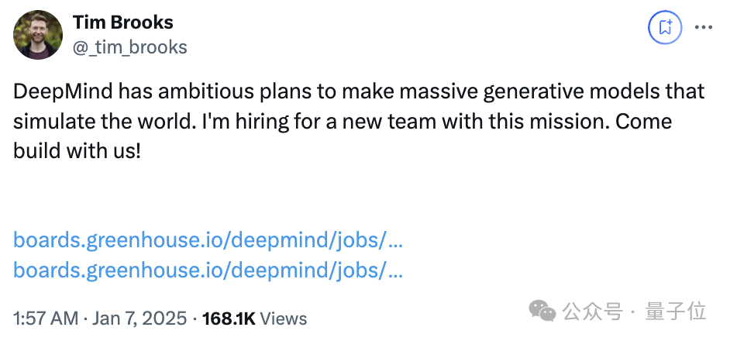Screen dimensions: 730x341
Task: Open the first boards.greenhouse.io job link
Action: tap(208, 240)
